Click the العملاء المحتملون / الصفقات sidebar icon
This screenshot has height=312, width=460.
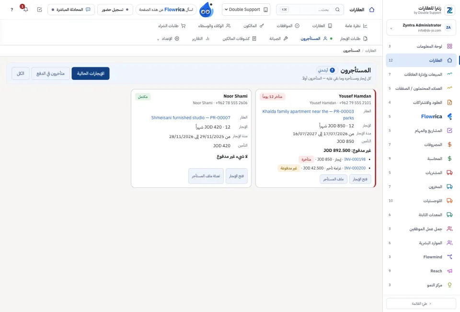449,88
